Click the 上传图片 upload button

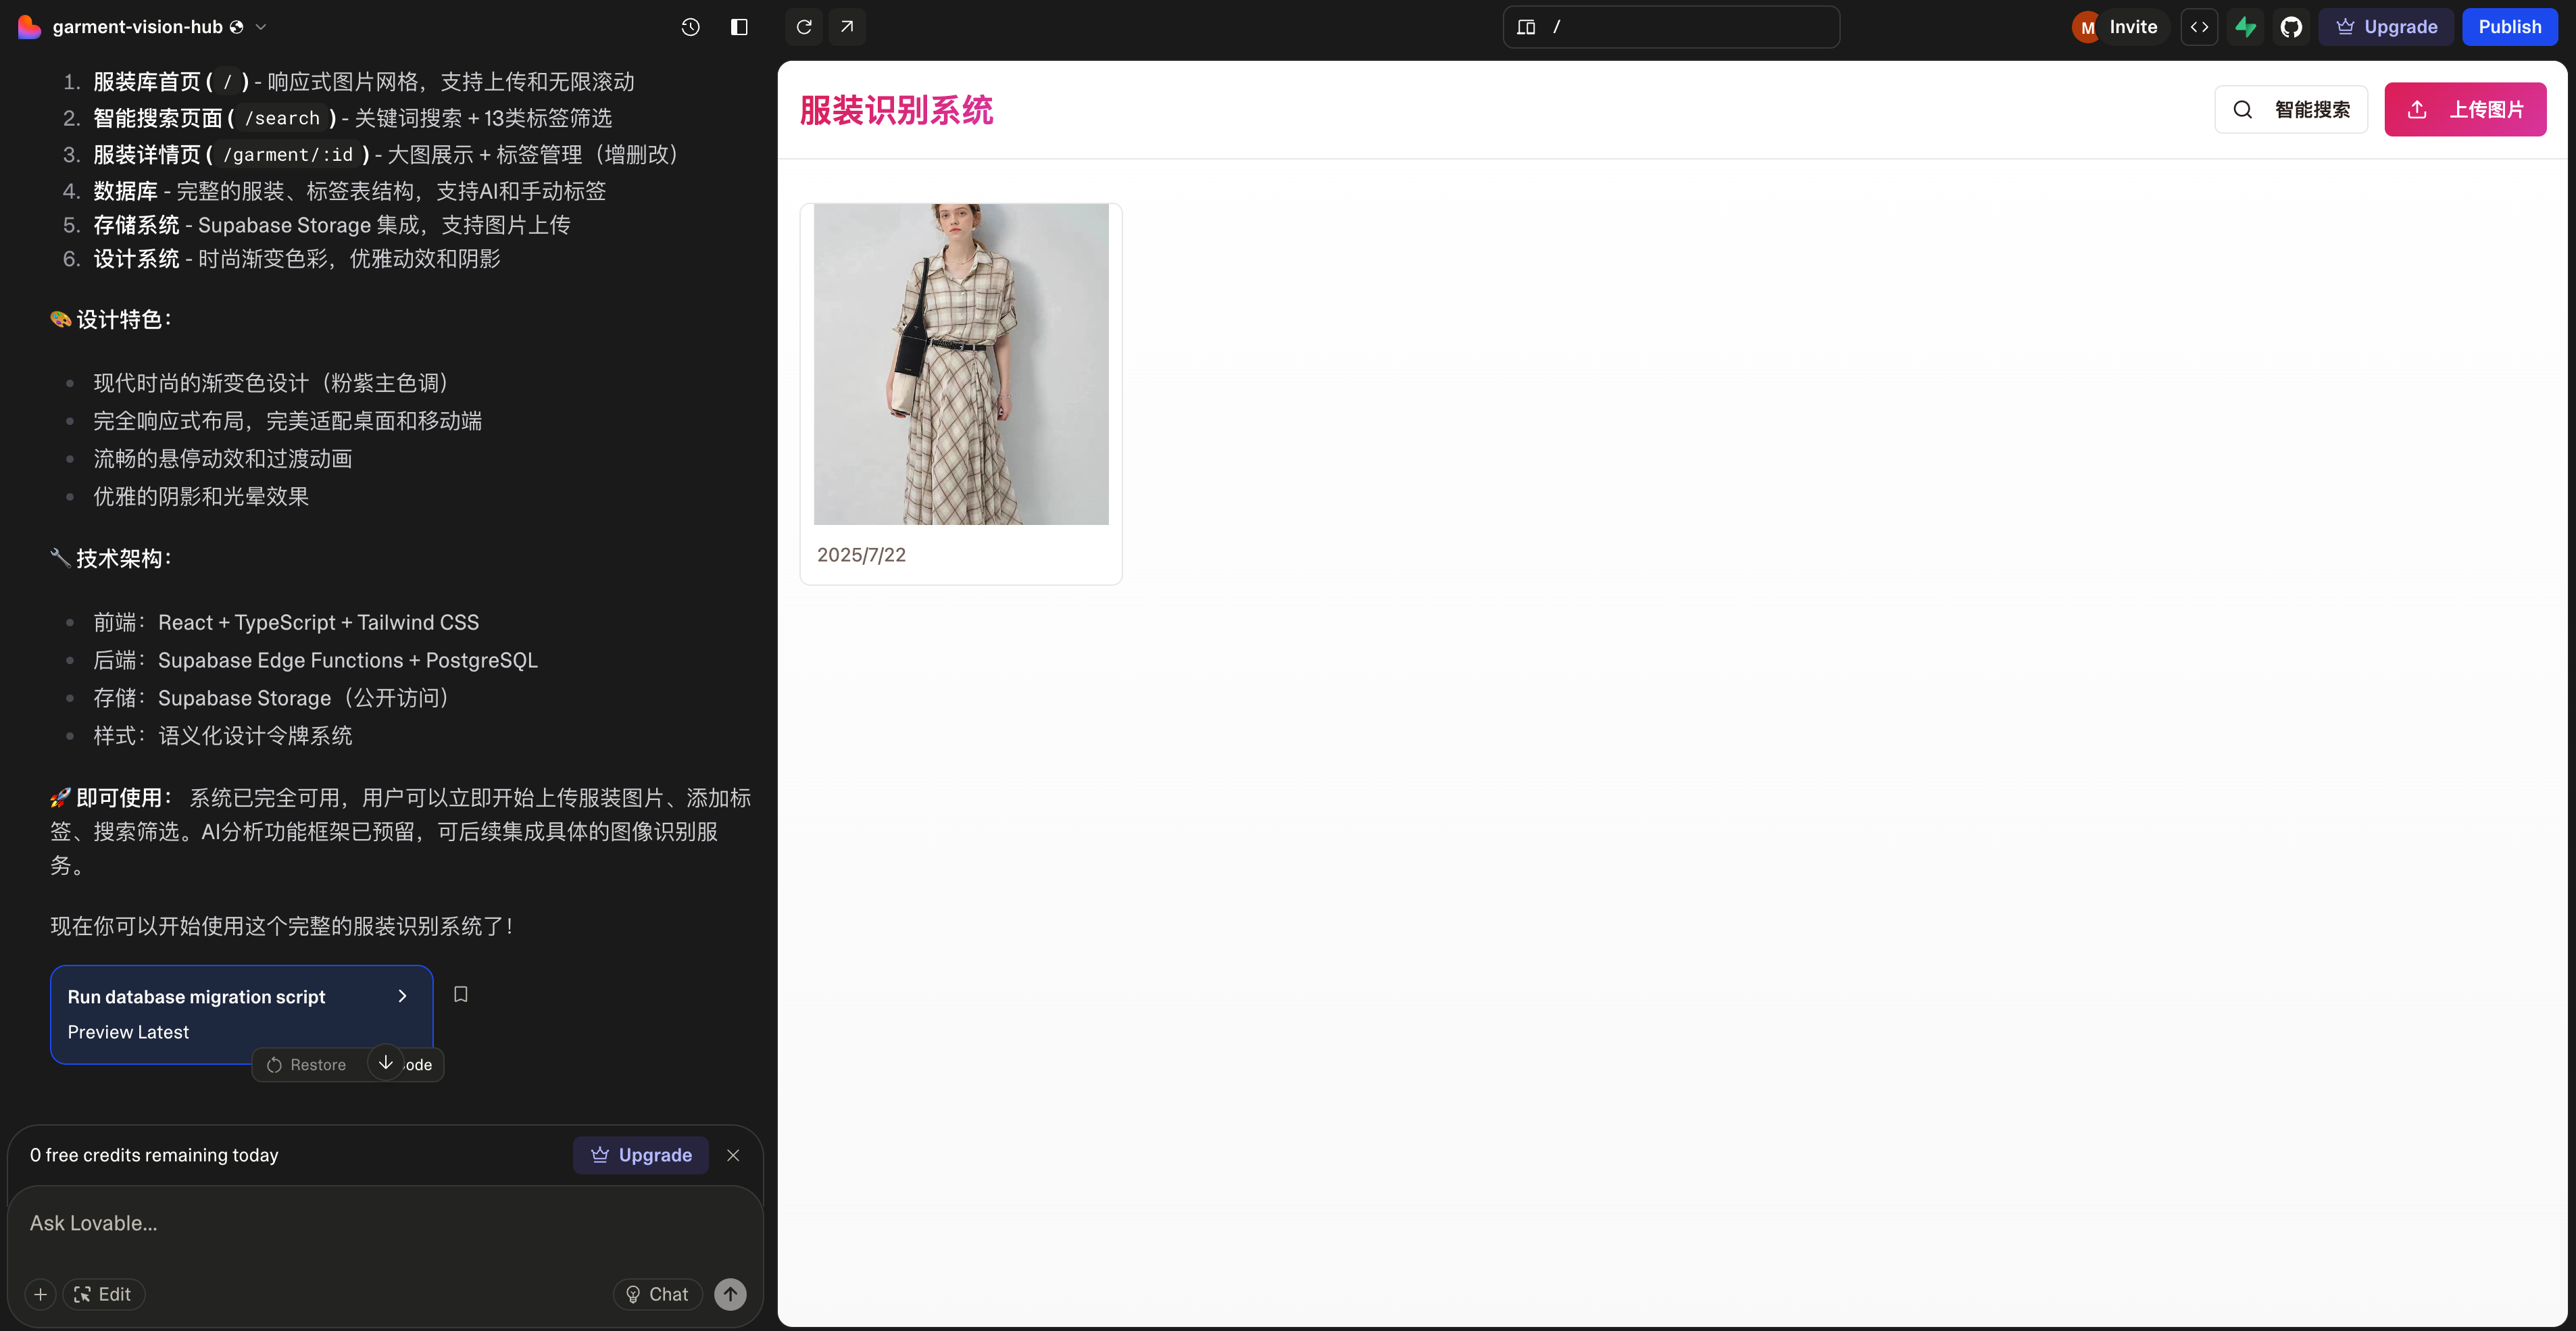2465,109
